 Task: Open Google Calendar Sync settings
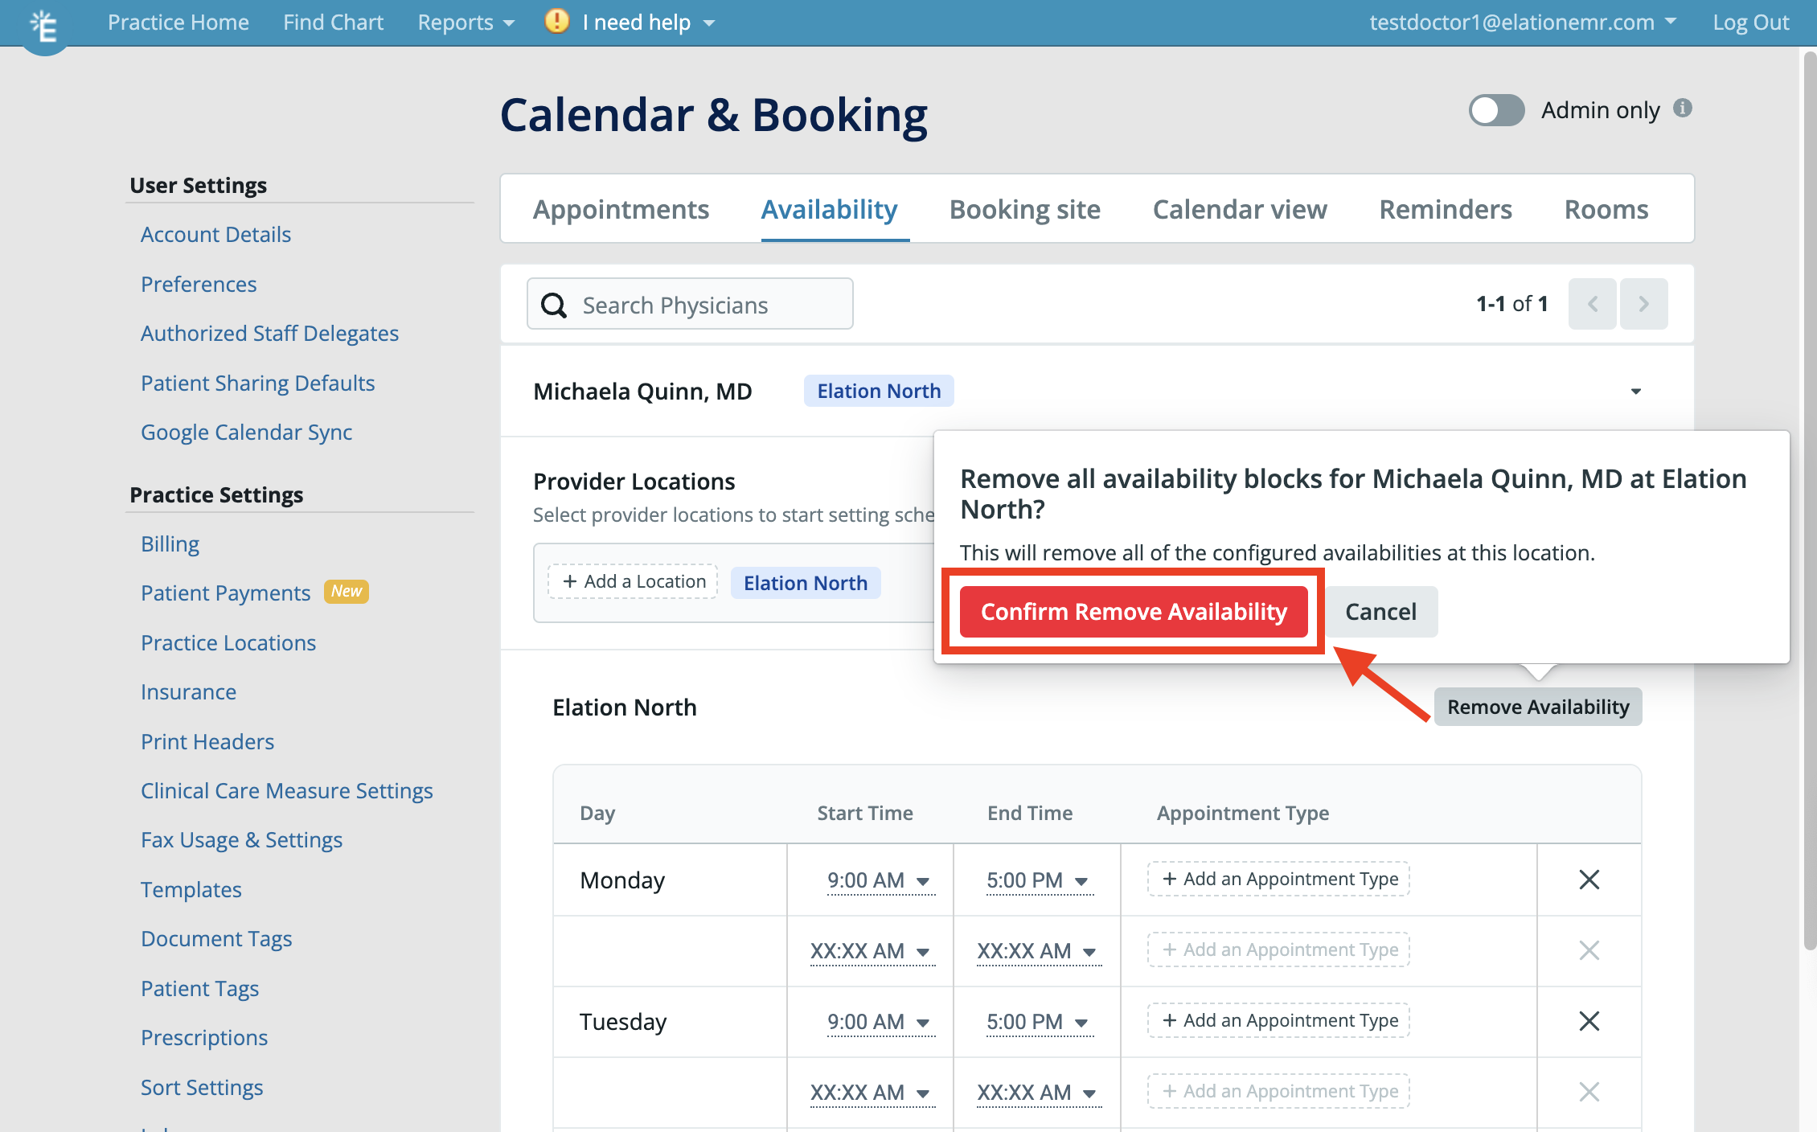pyautogui.click(x=246, y=432)
